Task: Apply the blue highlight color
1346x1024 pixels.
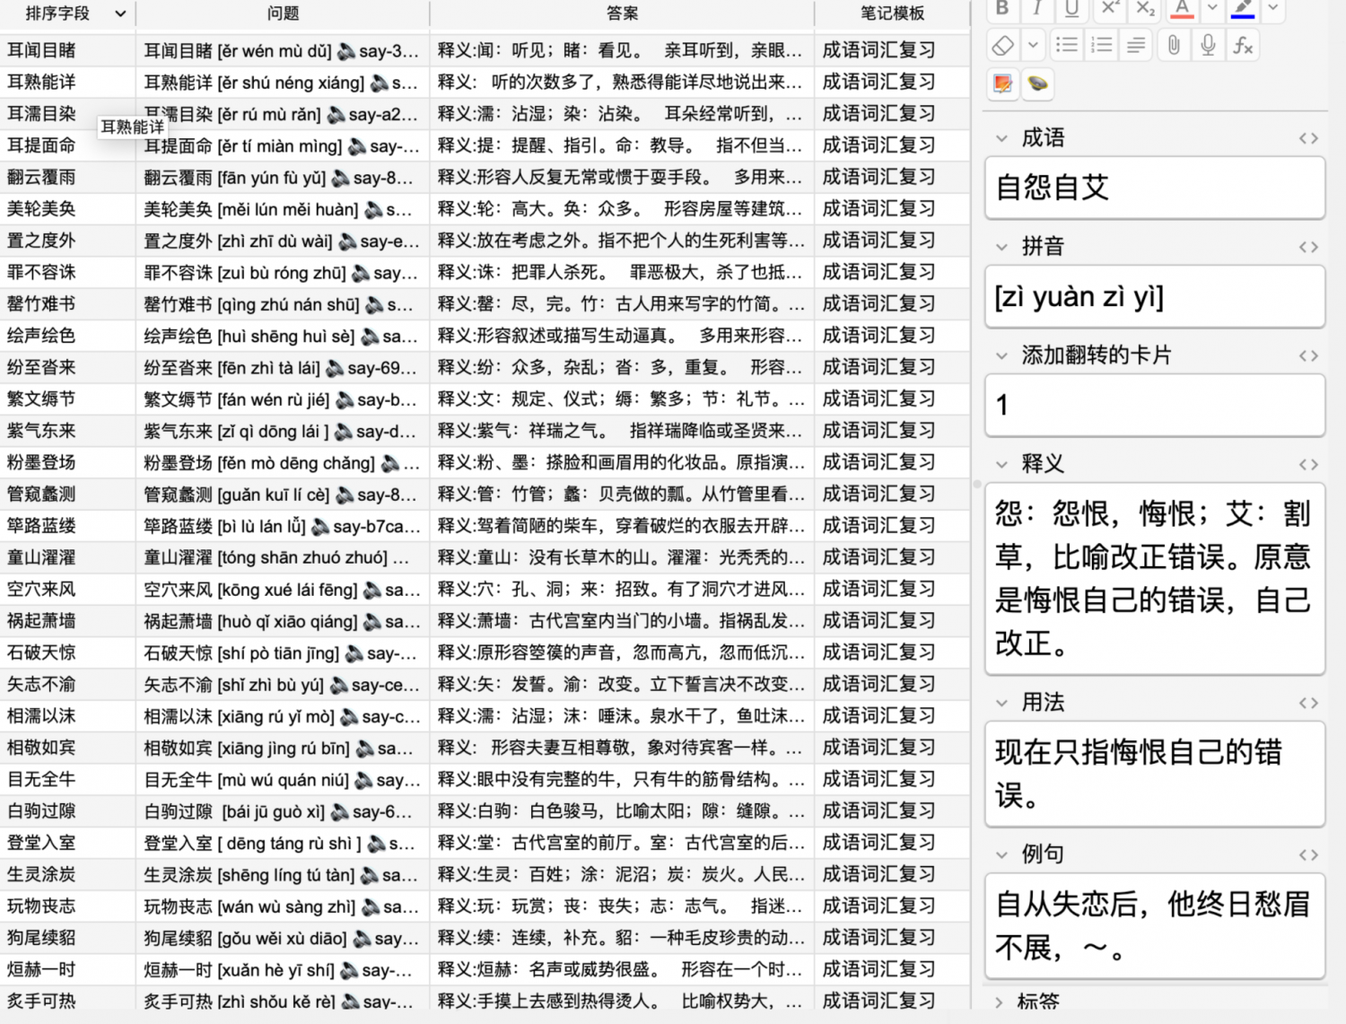Action: (x=1243, y=8)
